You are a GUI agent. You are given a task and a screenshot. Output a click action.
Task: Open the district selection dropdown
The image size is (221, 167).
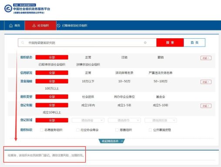(161, 120)
